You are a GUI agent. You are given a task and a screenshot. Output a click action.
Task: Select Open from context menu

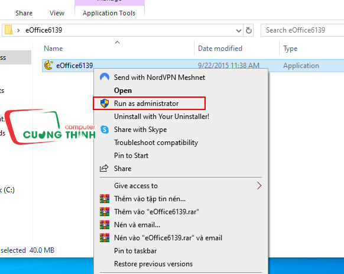pos(123,91)
